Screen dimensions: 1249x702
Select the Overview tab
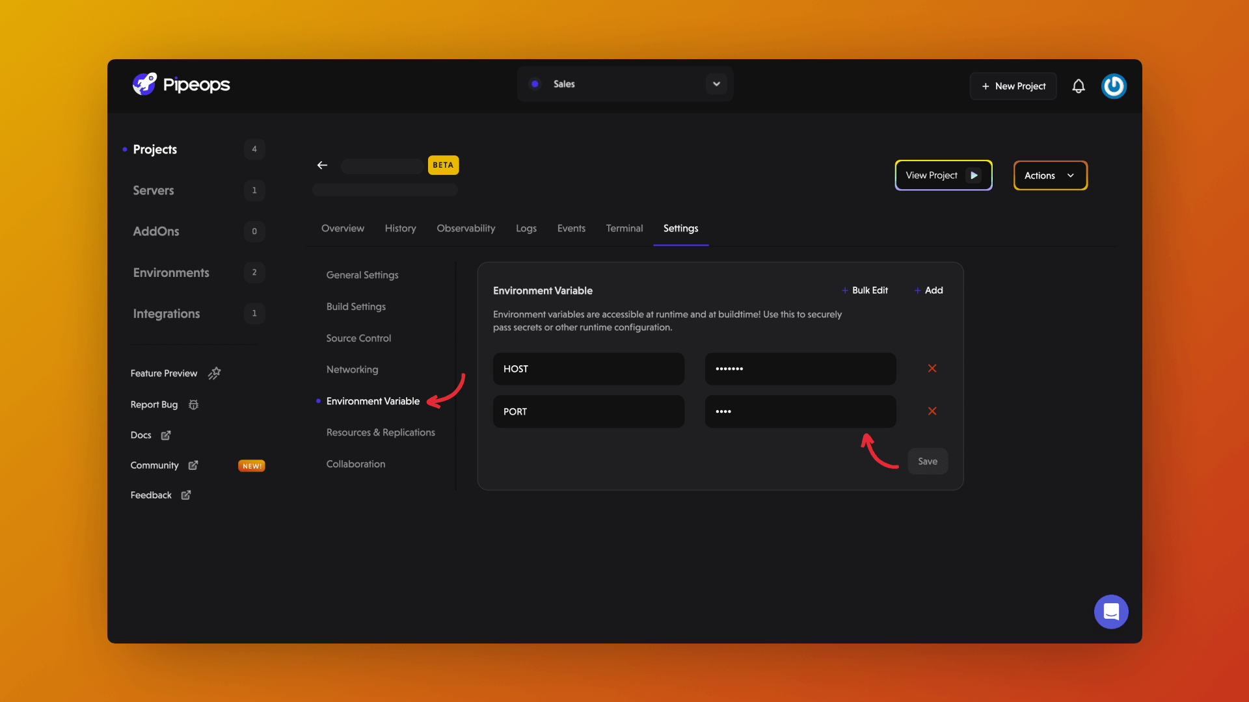tap(342, 228)
